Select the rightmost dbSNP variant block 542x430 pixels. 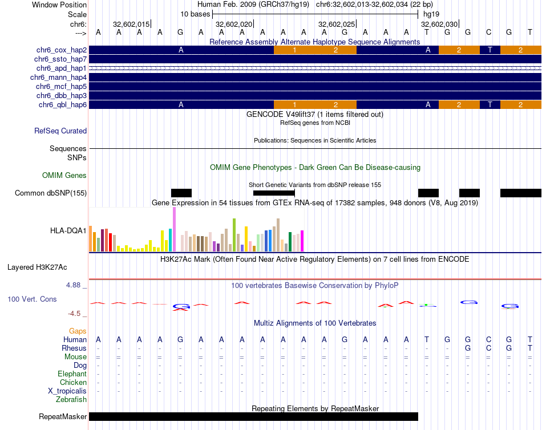520,193
